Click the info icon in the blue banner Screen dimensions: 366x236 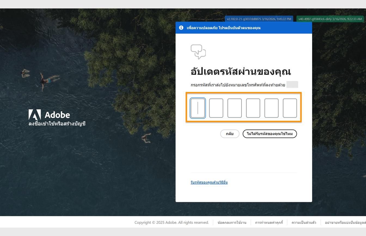pos(181,27)
